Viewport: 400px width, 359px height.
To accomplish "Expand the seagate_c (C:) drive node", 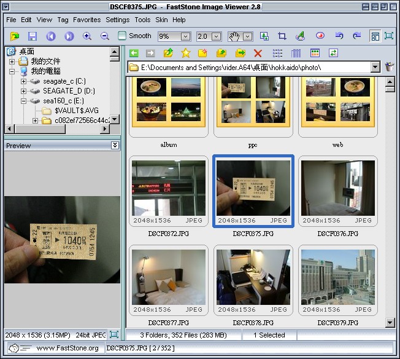I will click(24, 81).
